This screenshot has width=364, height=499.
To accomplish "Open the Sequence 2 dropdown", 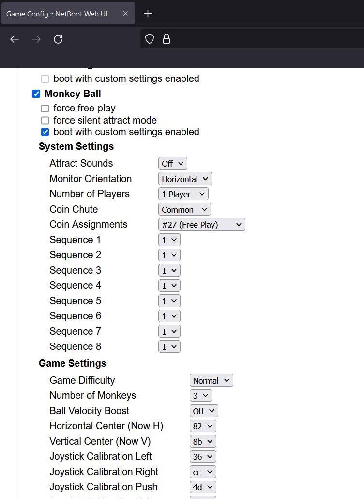I will pyautogui.click(x=169, y=255).
